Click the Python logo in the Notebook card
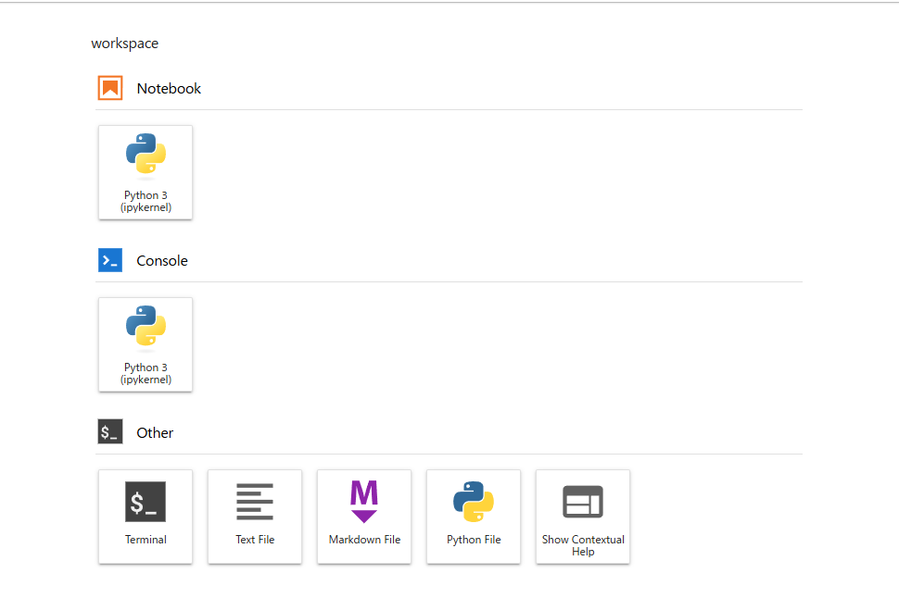 [x=146, y=154]
